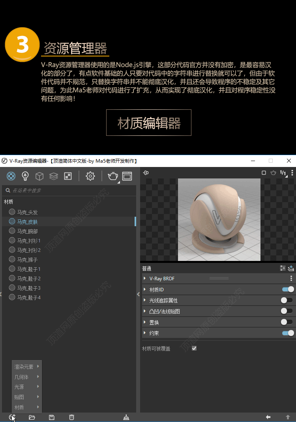Screen dimensions: 296x422
Task: Enable the 置换 toggle
Action: 287,322
